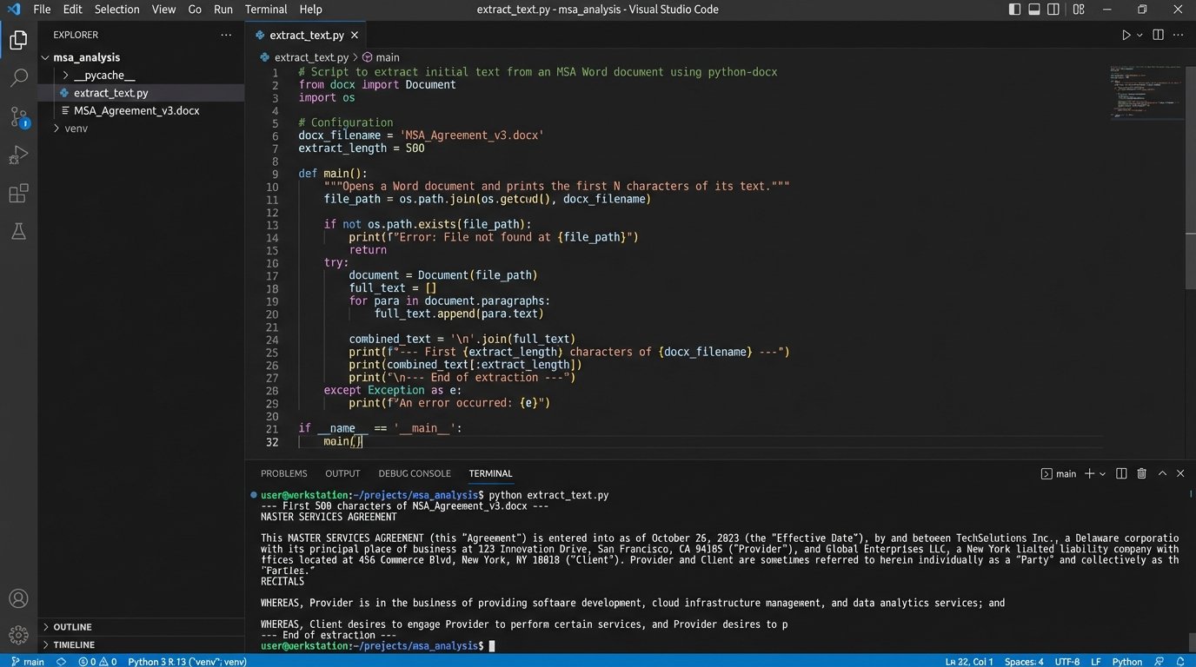
Task: Open Run and Debug view
Action: [18, 155]
